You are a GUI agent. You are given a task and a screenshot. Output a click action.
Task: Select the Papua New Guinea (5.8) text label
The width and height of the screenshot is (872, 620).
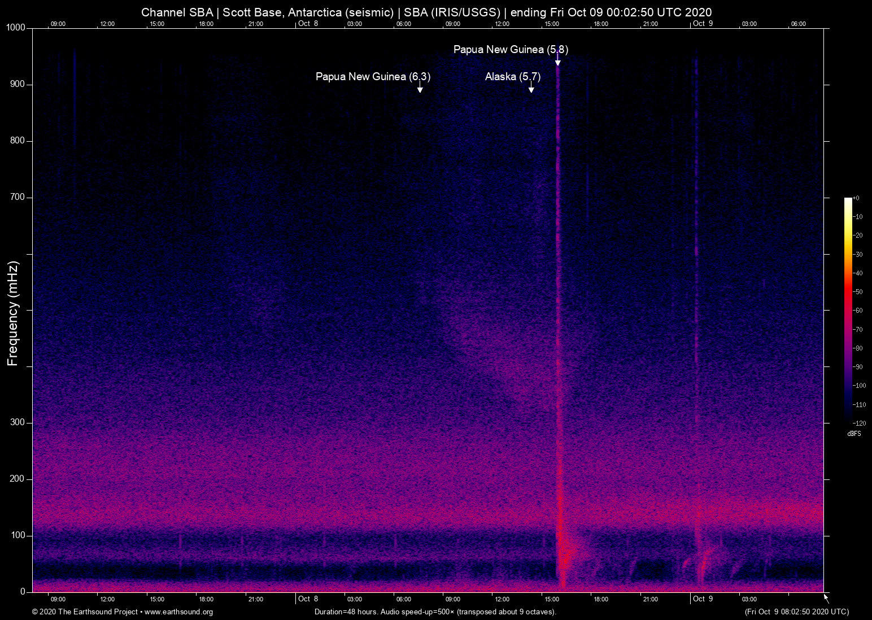pyautogui.click(x=511, y=50)
